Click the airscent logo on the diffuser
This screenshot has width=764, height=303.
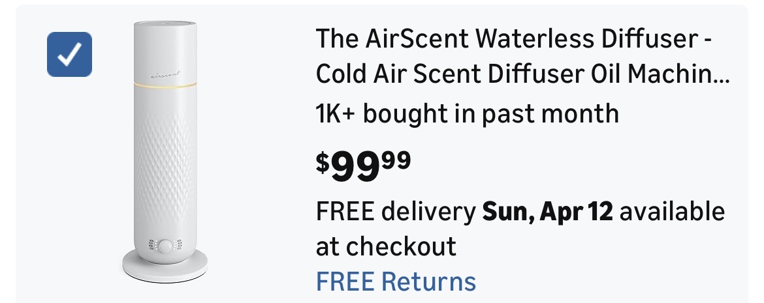coord(165,74)
